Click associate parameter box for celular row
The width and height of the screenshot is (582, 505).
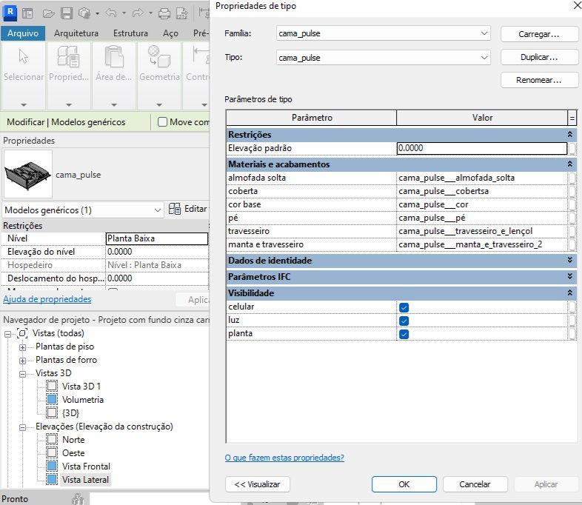coord(572,307)
